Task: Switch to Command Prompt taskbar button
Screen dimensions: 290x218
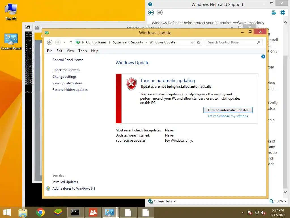Action: [x=75, y=212]
